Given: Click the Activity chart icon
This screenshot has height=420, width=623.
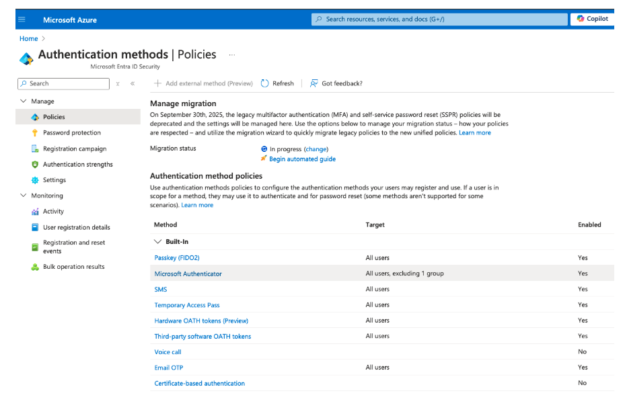Looking at the screenshot, I should pos(35,212).
